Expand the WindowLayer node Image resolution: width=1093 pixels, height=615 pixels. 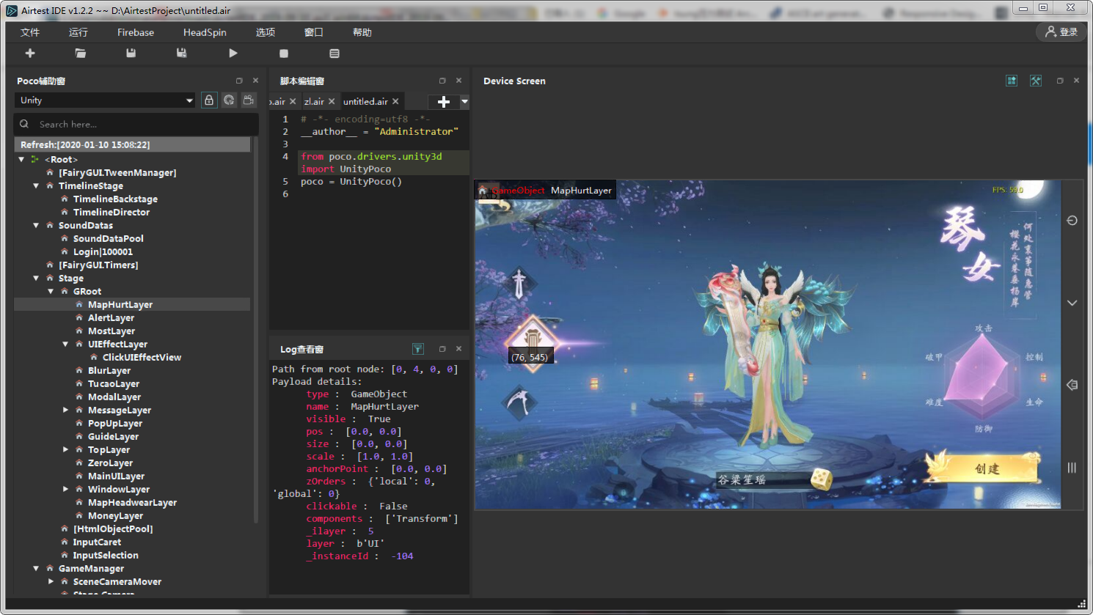[x=65, y=489]
